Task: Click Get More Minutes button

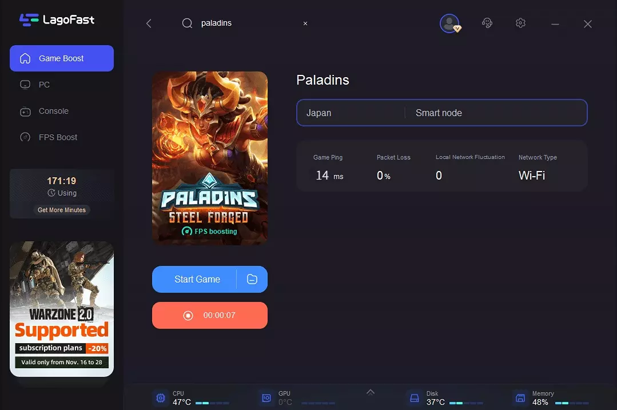Action: [62, 210]
